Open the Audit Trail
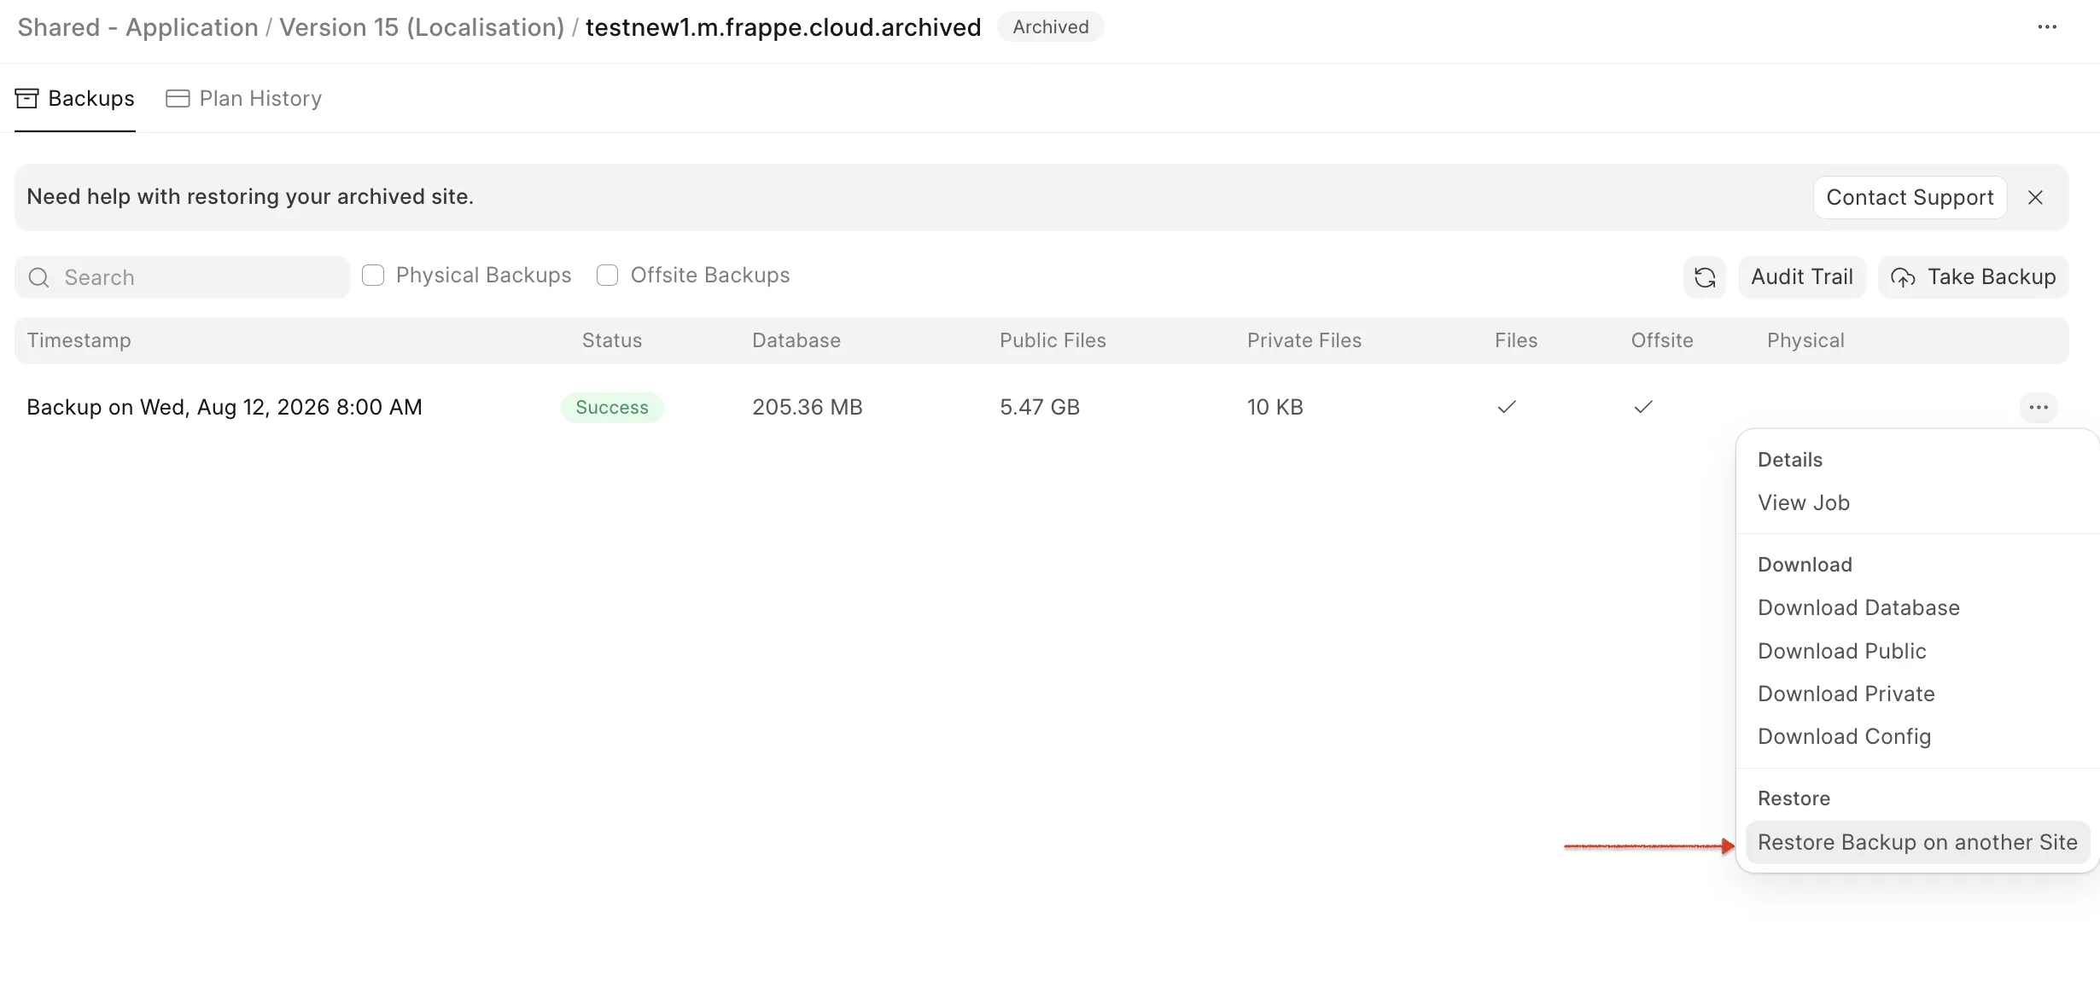This screenshot has width=2100, height=981. tap(1801, 277)
